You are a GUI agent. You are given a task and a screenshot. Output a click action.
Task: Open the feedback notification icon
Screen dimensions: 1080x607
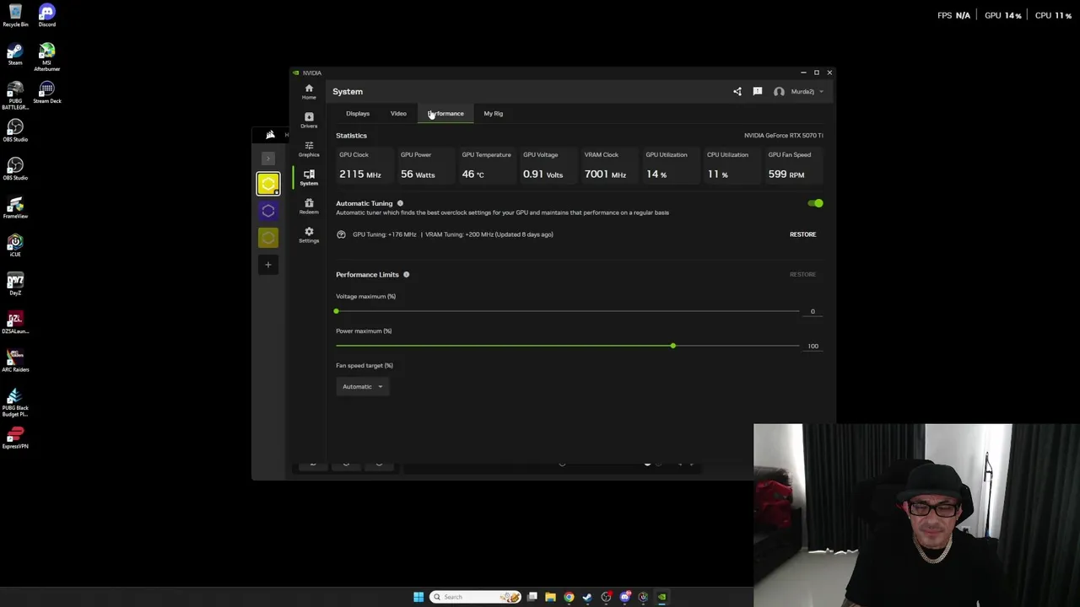758,91
